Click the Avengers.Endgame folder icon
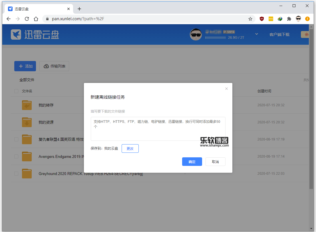This screenshot has width=316, height=232. tap(27, 156)
